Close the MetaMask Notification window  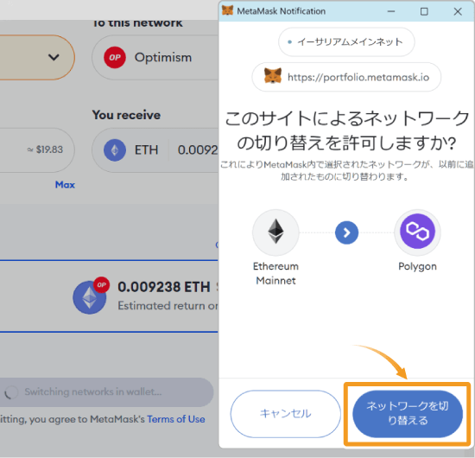pyautogui.click(x=458, y=11)
